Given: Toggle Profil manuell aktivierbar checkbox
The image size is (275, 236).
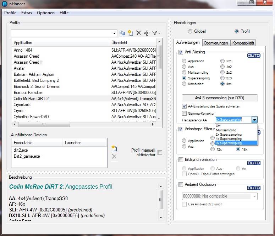Looking at the screenshot, I should tap(160, 152).
